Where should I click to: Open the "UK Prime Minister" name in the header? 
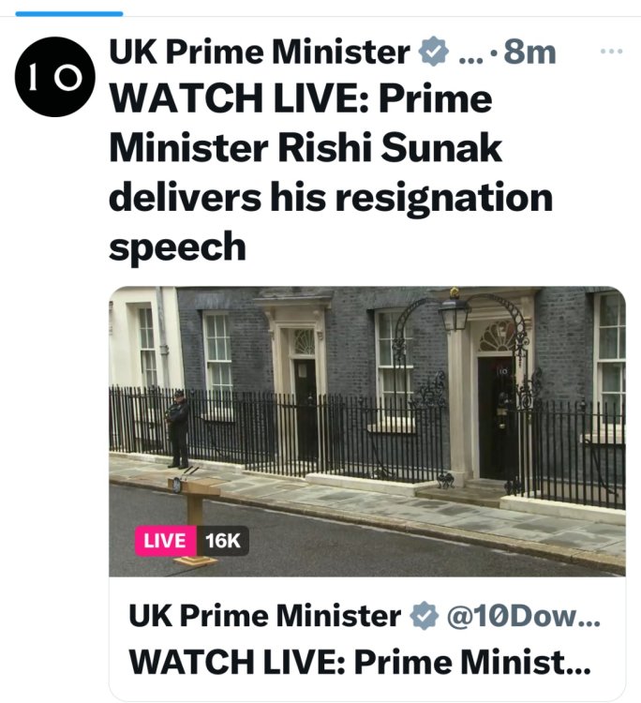(x=260, y=52)
